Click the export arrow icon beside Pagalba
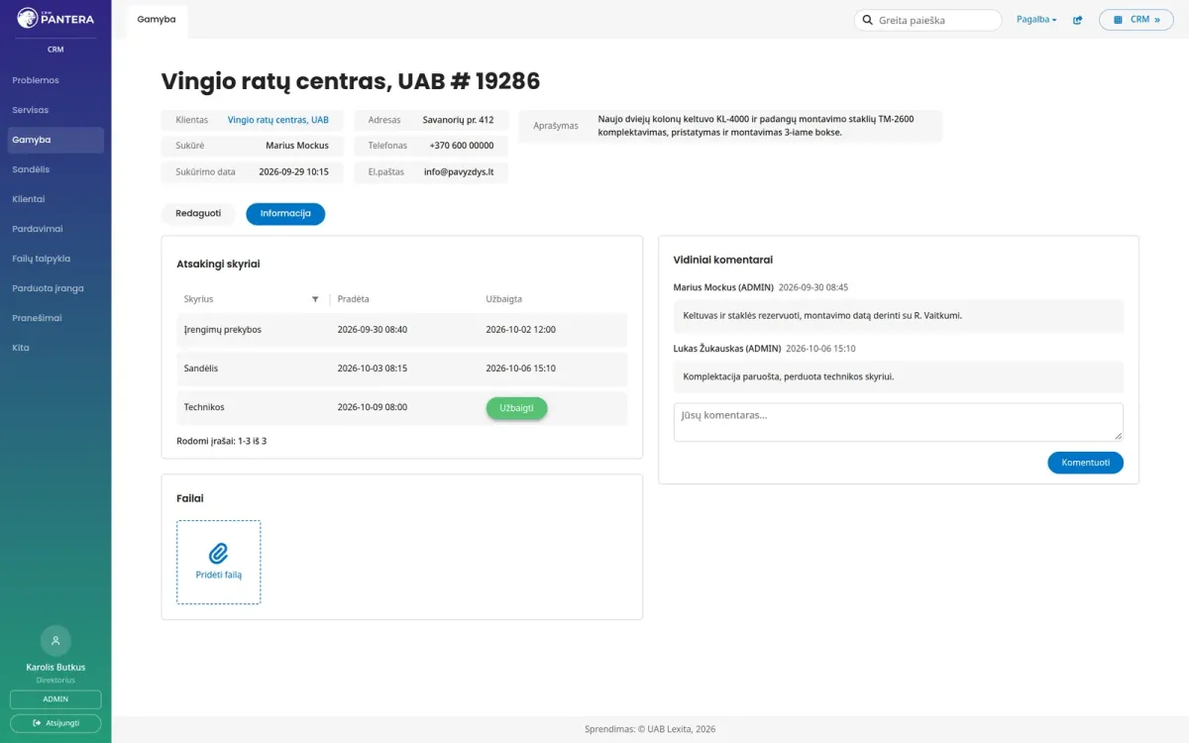 1078,20
